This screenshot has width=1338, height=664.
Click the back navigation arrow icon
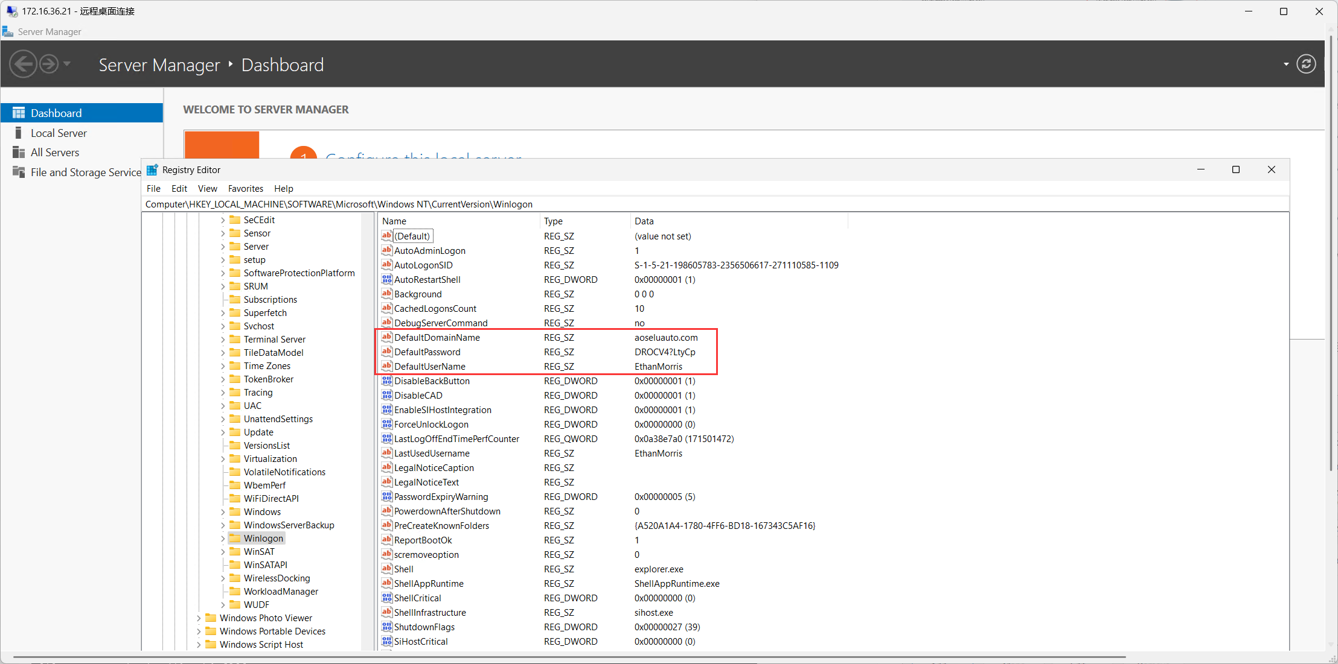24,64
